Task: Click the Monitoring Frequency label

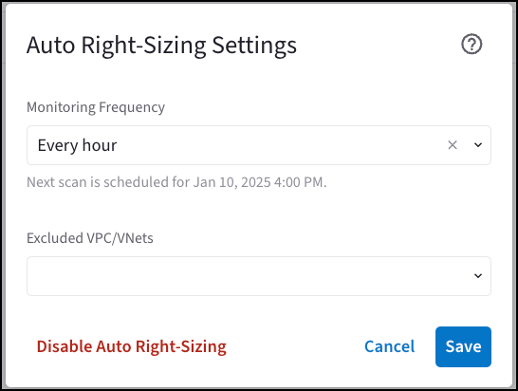Action: 96,107
